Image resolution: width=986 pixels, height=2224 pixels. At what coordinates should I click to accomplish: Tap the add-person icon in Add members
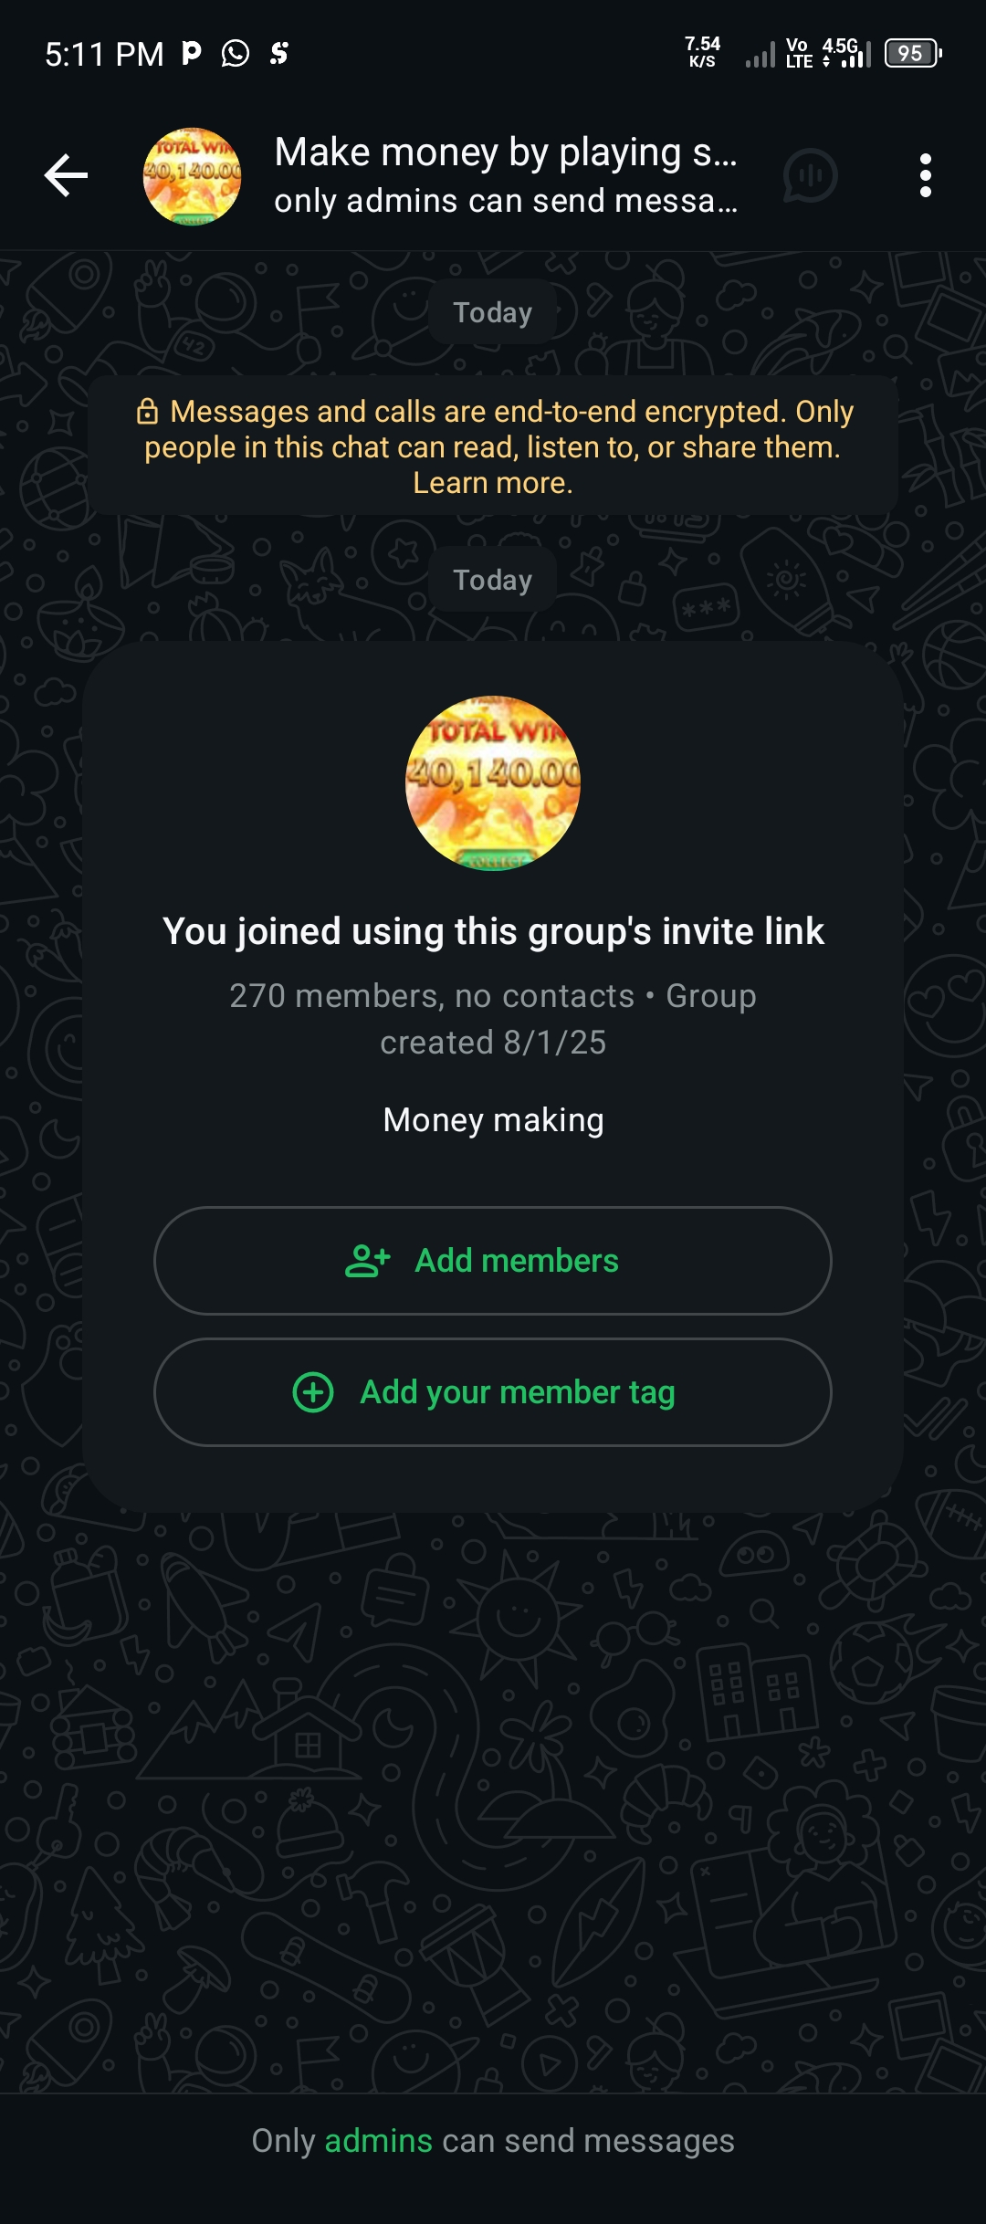point(367,1261)
